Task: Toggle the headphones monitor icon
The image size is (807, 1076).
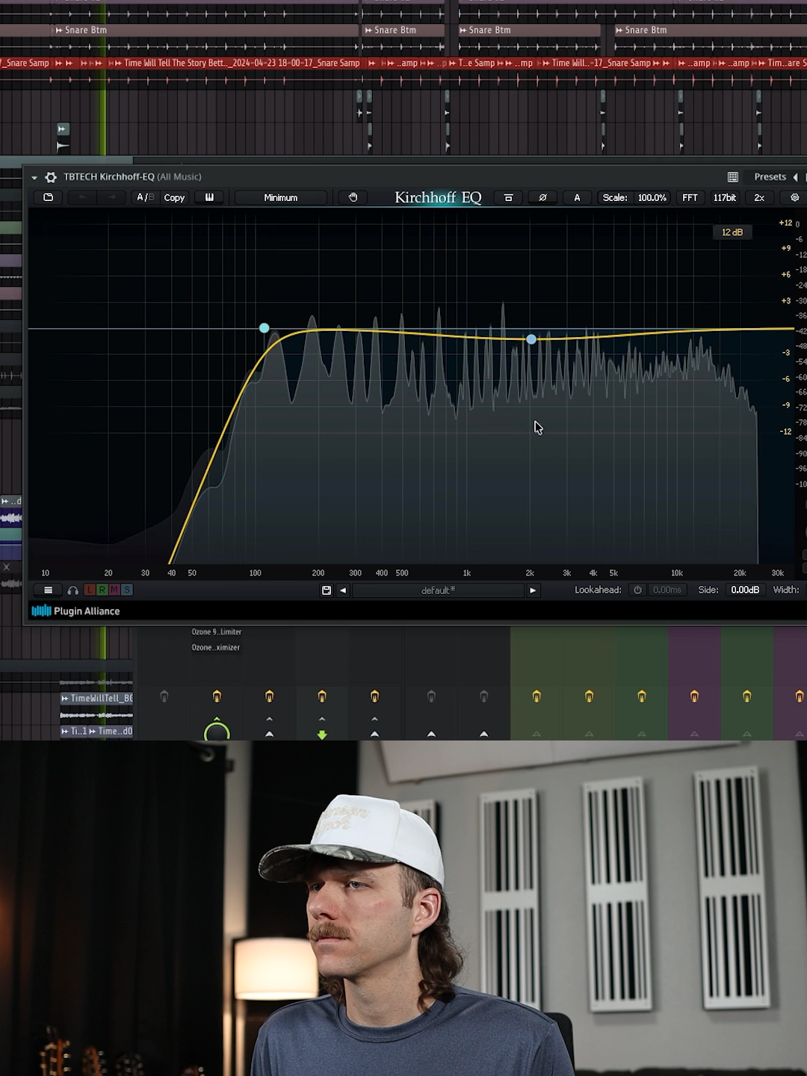Action: (72, 590)
